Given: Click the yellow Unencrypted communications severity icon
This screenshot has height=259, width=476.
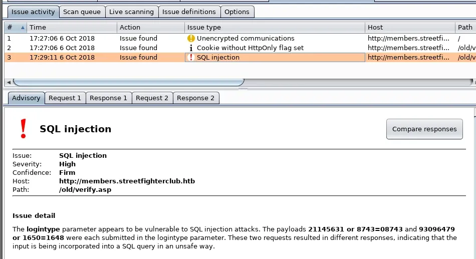Looking at the screenshot, I should tap(190, 38).
